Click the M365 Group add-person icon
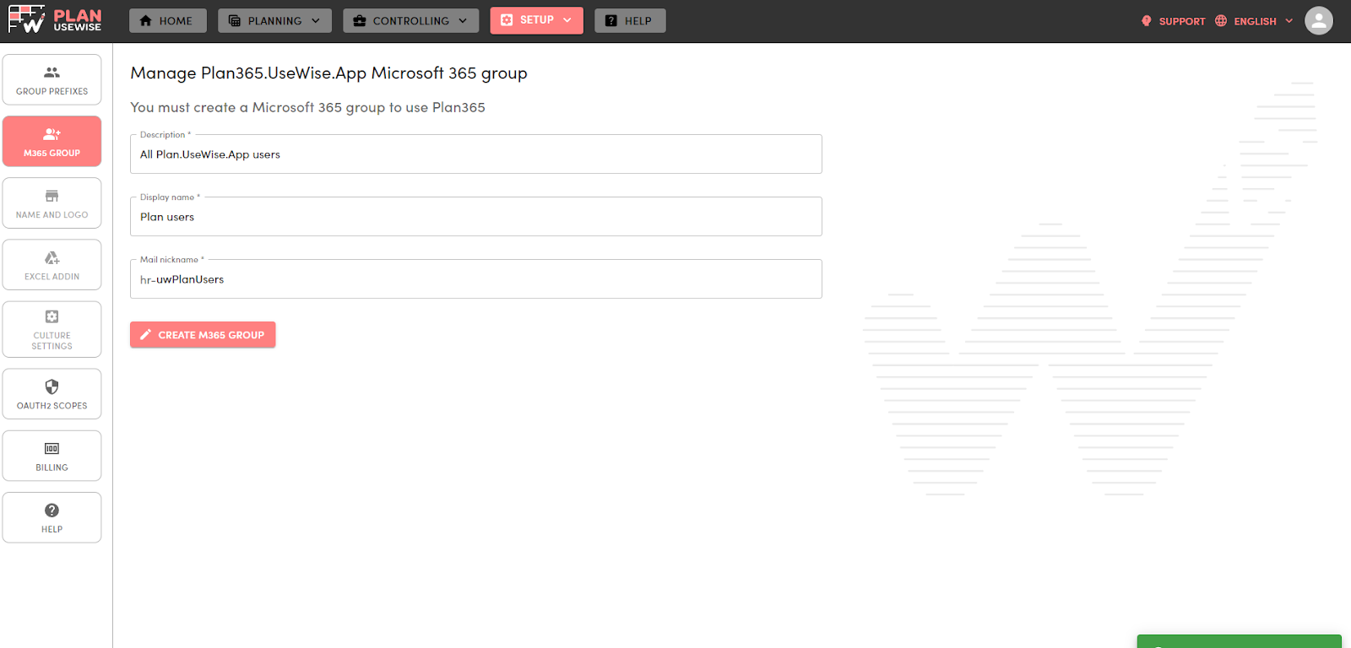Screen dimensions: 1351x648 click(52, 134)
